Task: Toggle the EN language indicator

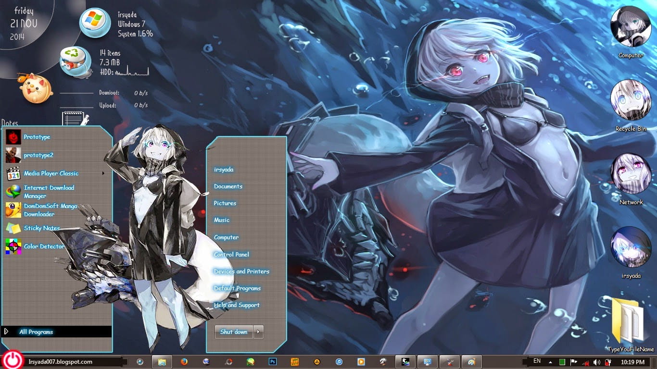Action: pos(537,361)
